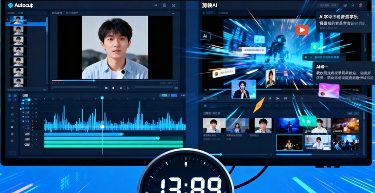Click the left slider handle below gallery
Image resolution: width=375 pixels, height=193 pixels.
pos(220,154)
